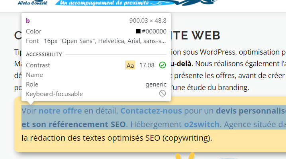Open the 'notre offre' link
Viewport: 286px width, 159px height.
tap(60, 111)
